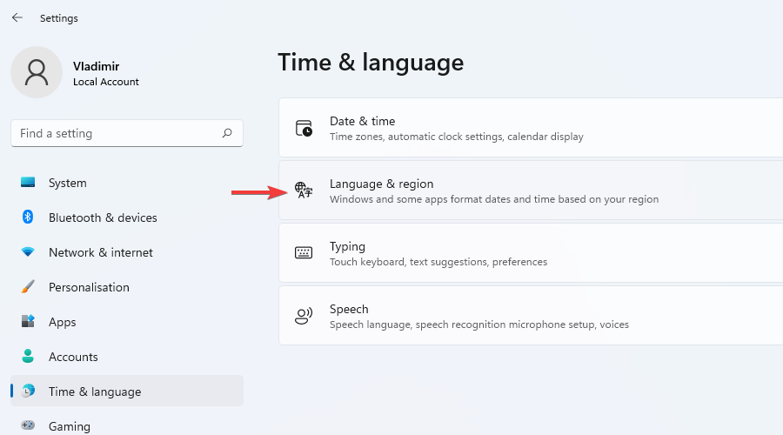The height and width of the screenshot is (435, 783).
Task: Click the back arrow in Settings
Action: click(17, 17)
